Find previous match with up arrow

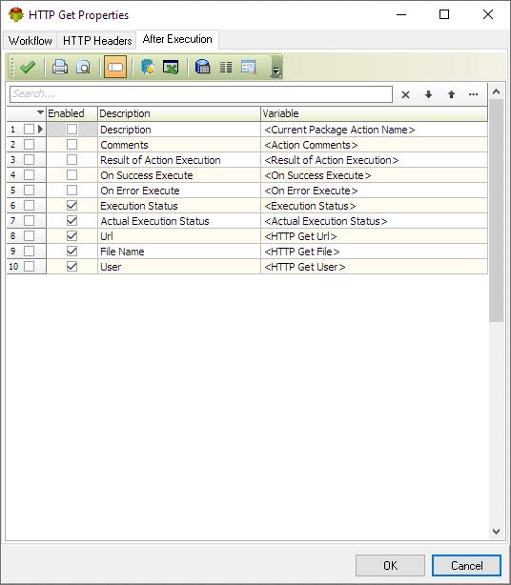point(451,94)
